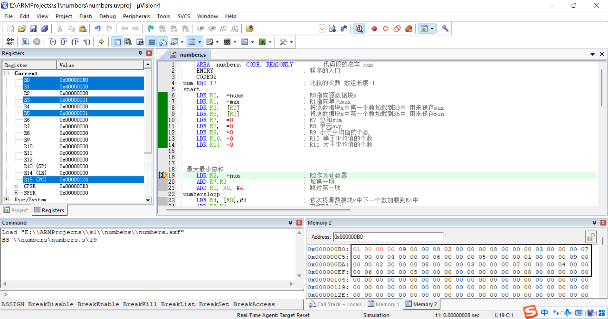Viewport: 608px width, 319px height.
Task: Kill all breakpoints icon
Action: tap(409, 29)
